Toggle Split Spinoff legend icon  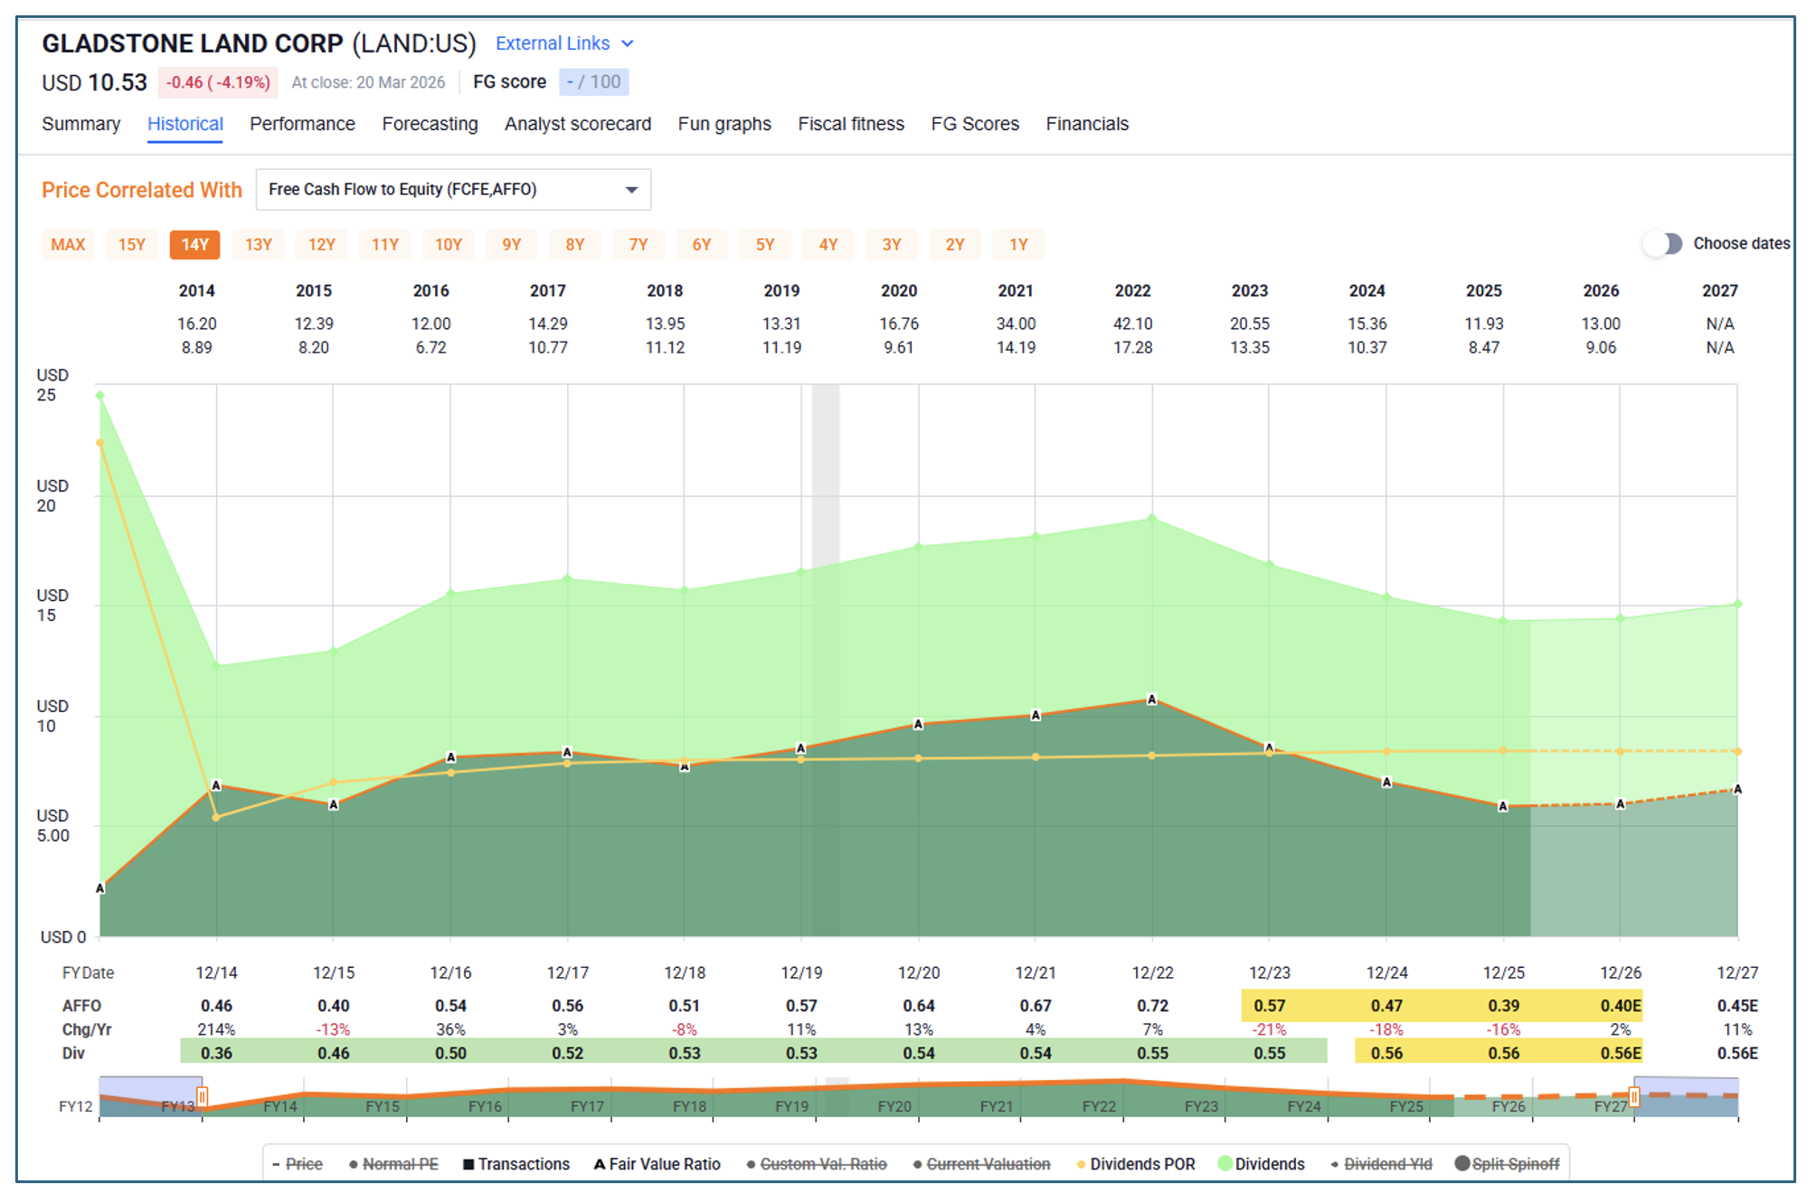coord(1461,1163)
